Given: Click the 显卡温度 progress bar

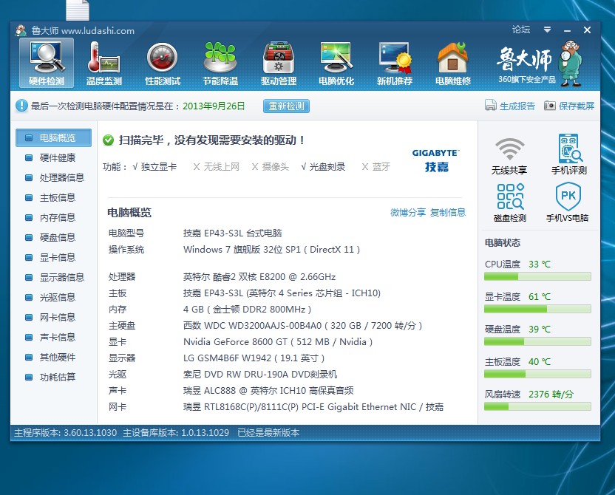Looking at the screenshot, I should (537, 309).
